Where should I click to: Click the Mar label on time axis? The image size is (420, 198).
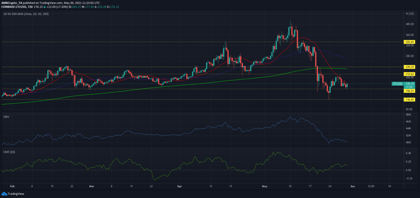tap(92, 186)
